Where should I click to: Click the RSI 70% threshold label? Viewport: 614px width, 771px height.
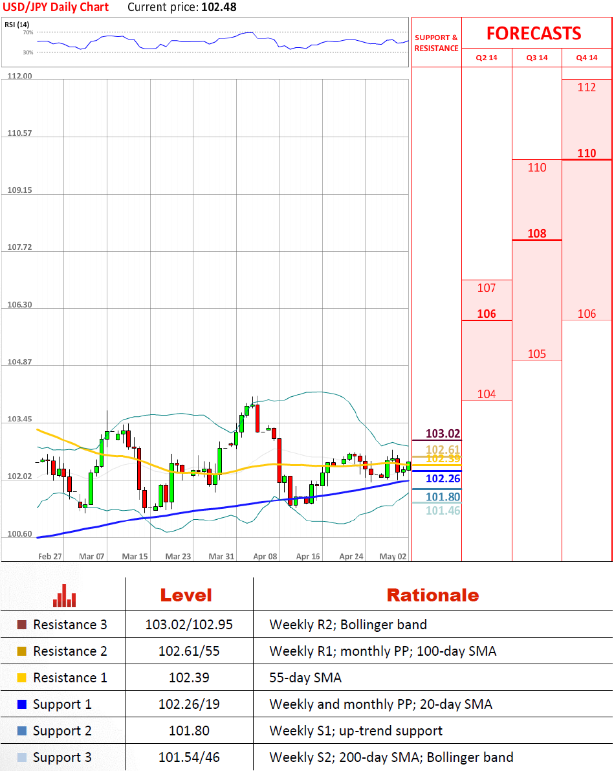(x=28, y=32)
